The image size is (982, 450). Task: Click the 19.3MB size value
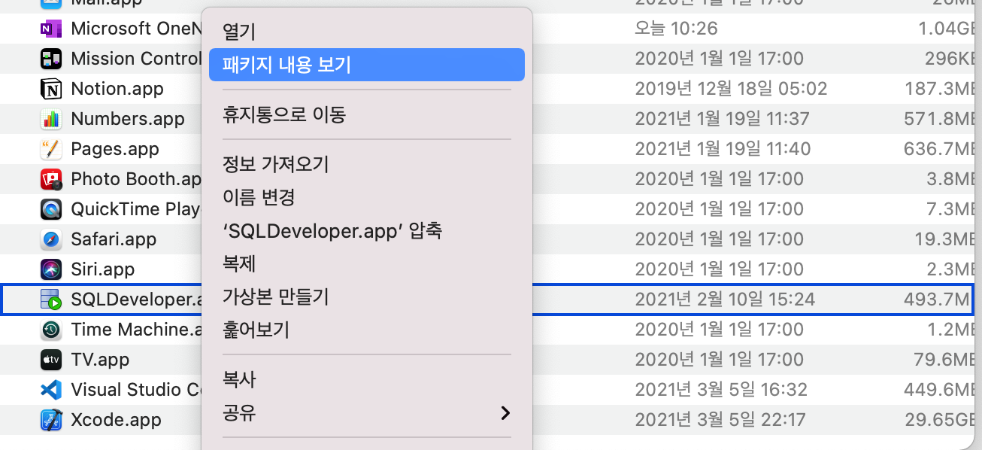[944, 239]
